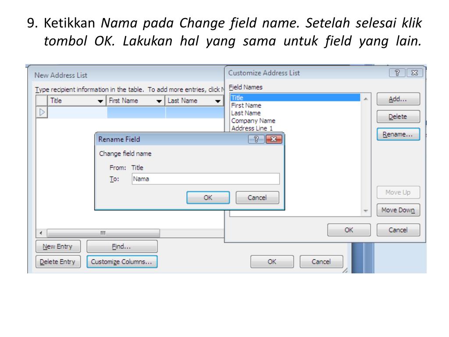Close the Customize Address List dialog
The height and width of the screenshot is (337, 449).
pyautogui.click(x=415, y=73)
